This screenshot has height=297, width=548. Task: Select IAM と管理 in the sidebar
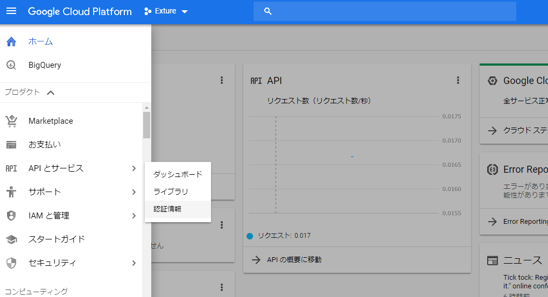pos(49,216)
